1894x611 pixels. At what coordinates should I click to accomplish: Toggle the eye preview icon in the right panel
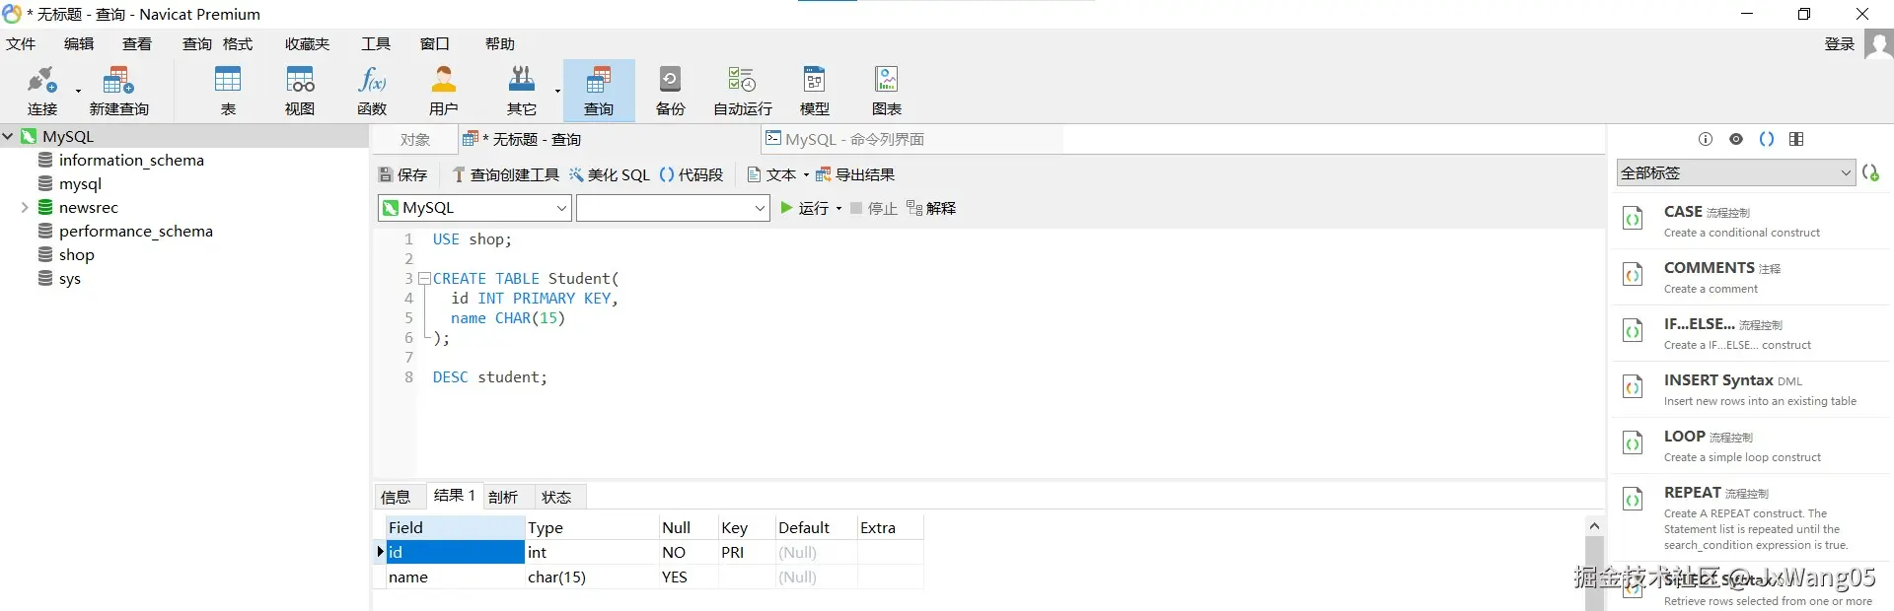click(x=1736, y=139)
